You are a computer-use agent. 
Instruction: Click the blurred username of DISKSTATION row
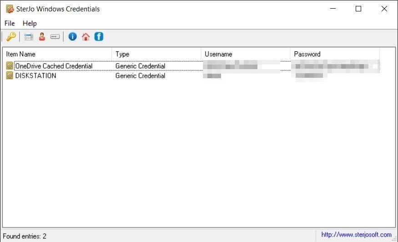coord(212,76)
